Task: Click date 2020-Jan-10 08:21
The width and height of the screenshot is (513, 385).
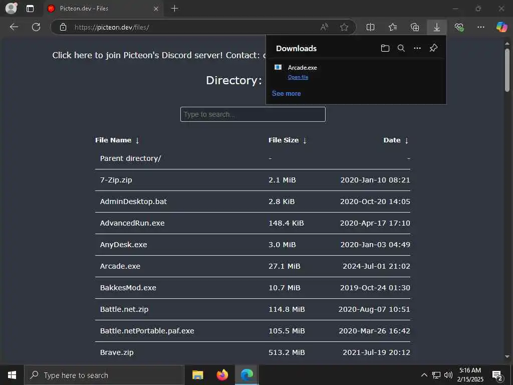Action: pos(375,180)
